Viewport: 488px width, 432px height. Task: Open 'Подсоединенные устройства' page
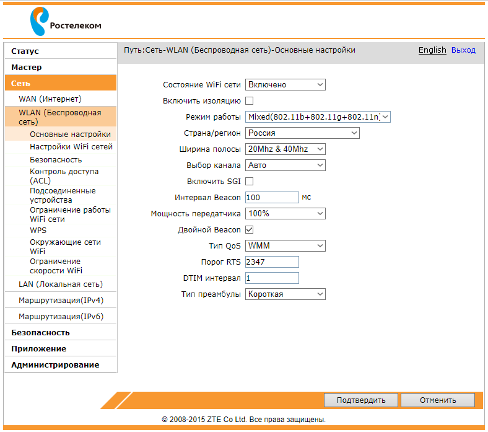pyautogui.click(x=63, y=195)
